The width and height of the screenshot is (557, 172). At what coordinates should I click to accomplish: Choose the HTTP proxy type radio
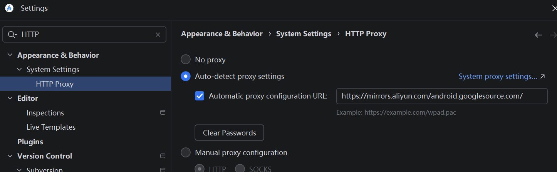(200, 169)
